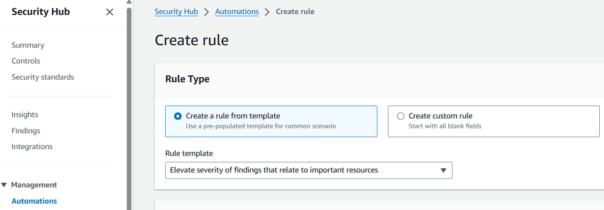Click the Security Hub sidebar title
This screenshot has height=210, width=604.
[x=41, y=12]
